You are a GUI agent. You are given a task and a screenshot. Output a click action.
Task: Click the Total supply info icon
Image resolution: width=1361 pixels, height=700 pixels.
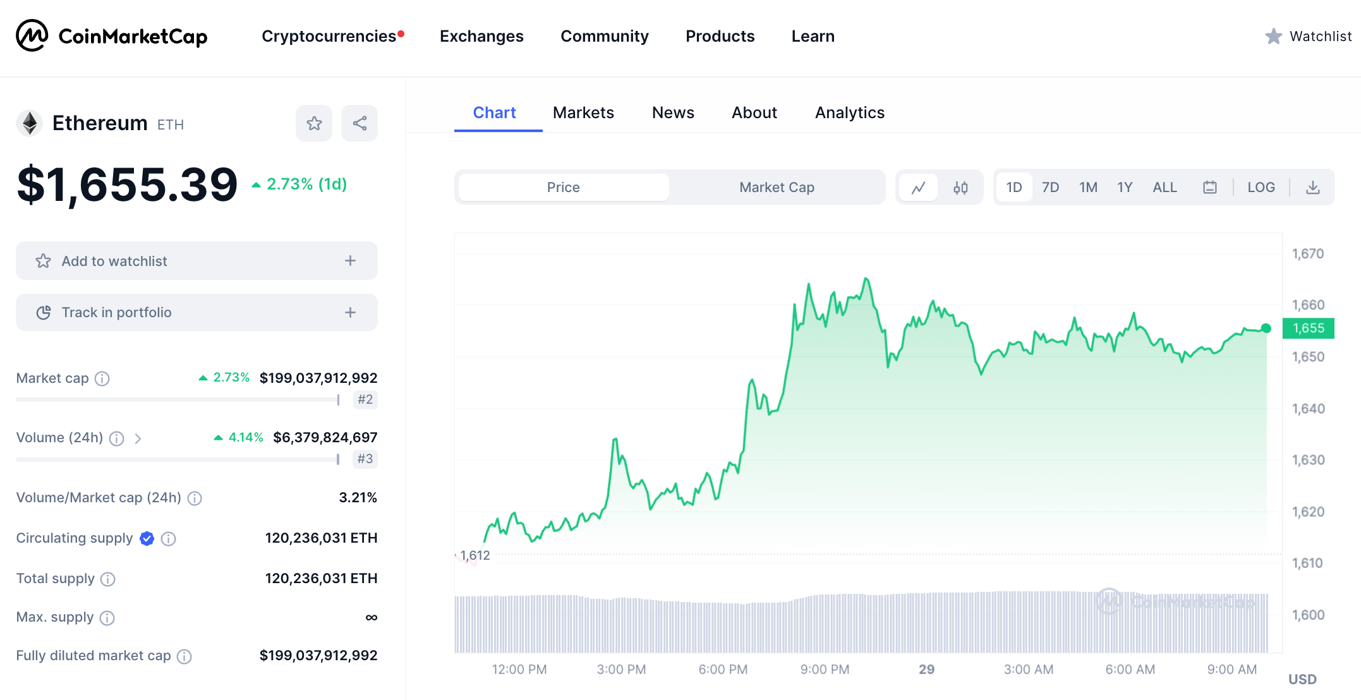tap(108, 579)
